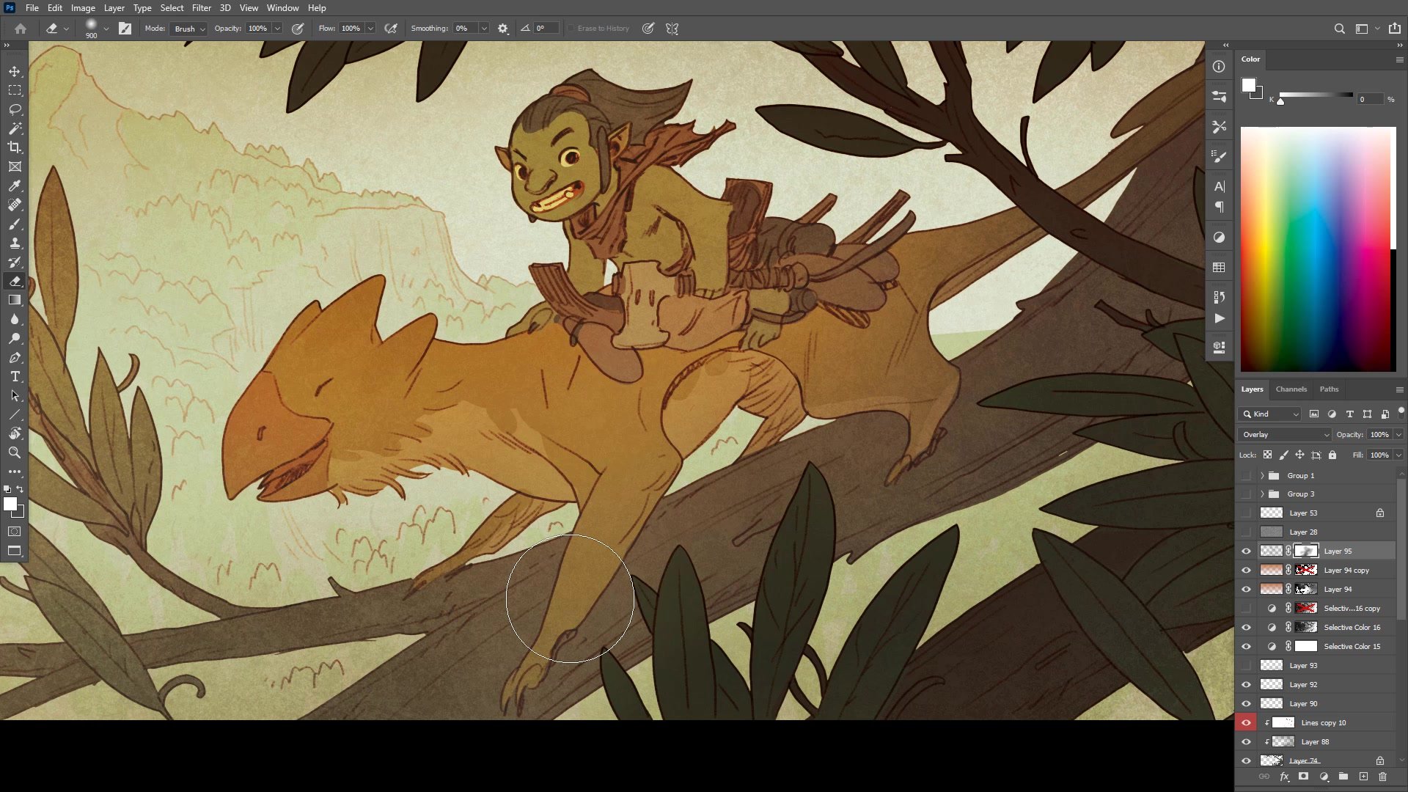The image size is (1408, 792).
Task: Select the Layer 94 copy layer
Action: pyautogui.click(x=1346, y=571)
